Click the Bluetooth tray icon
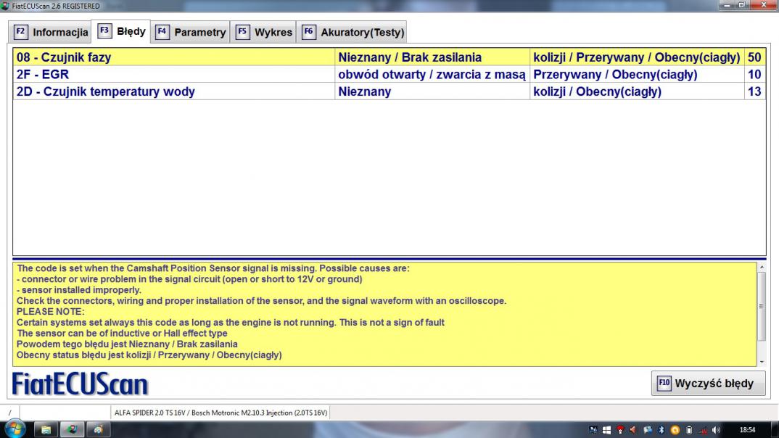 click(x=661, y=430)
